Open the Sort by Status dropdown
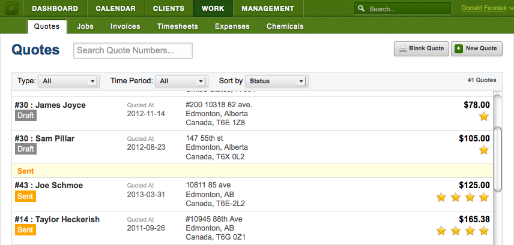Viewport: 514px width, 245px height. tap(276, 81)
